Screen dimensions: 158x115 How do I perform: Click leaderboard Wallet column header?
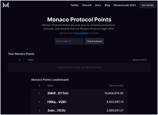coord(50,85)
